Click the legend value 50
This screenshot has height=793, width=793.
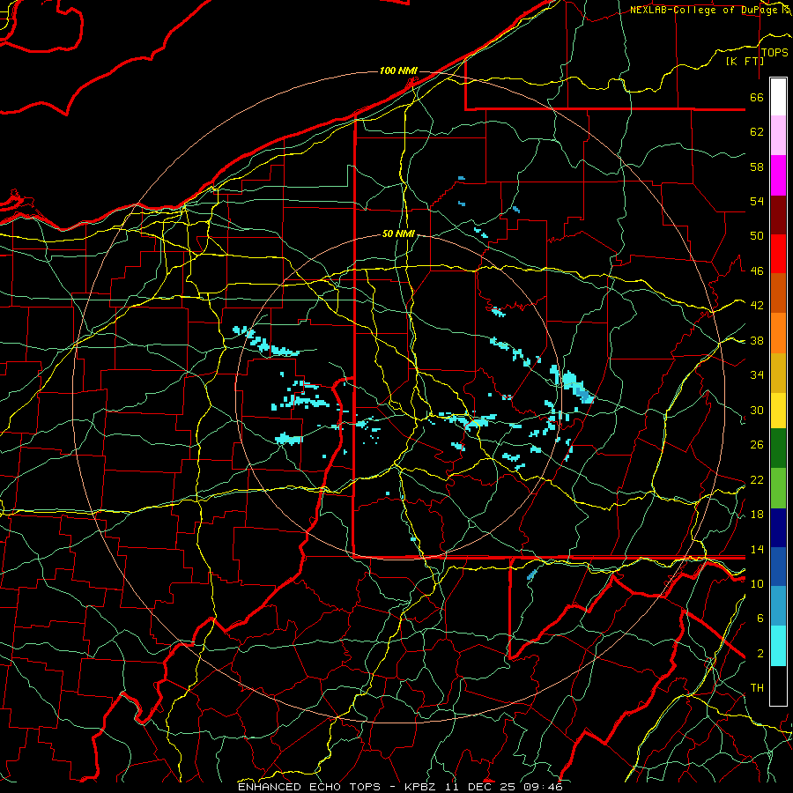click(757, 236)
